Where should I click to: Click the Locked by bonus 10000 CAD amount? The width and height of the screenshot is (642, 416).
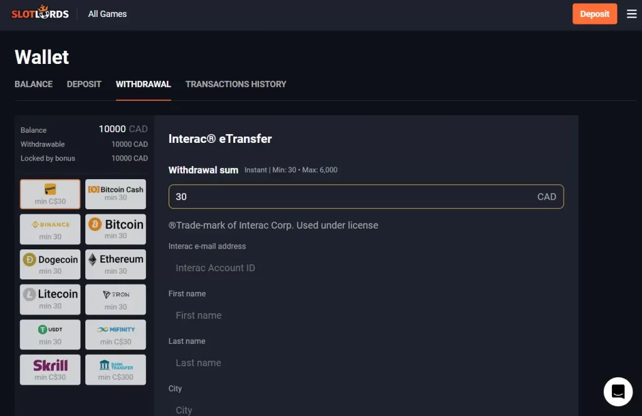click(x=129, y=159)
